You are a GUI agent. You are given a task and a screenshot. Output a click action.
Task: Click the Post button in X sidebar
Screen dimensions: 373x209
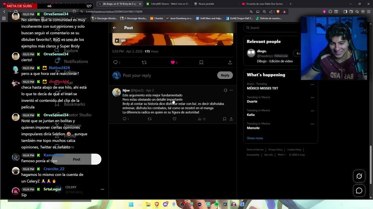coord(76,159)
